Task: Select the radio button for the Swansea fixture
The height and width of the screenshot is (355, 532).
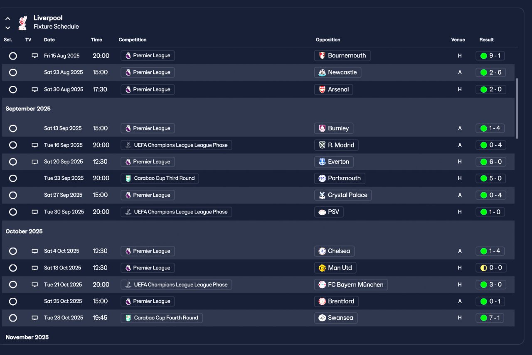Action: click(13, 318)
